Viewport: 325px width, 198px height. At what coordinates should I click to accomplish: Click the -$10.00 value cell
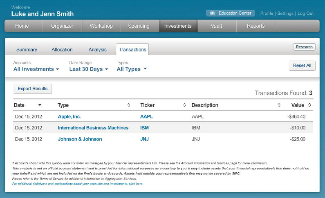pos(298,128)
